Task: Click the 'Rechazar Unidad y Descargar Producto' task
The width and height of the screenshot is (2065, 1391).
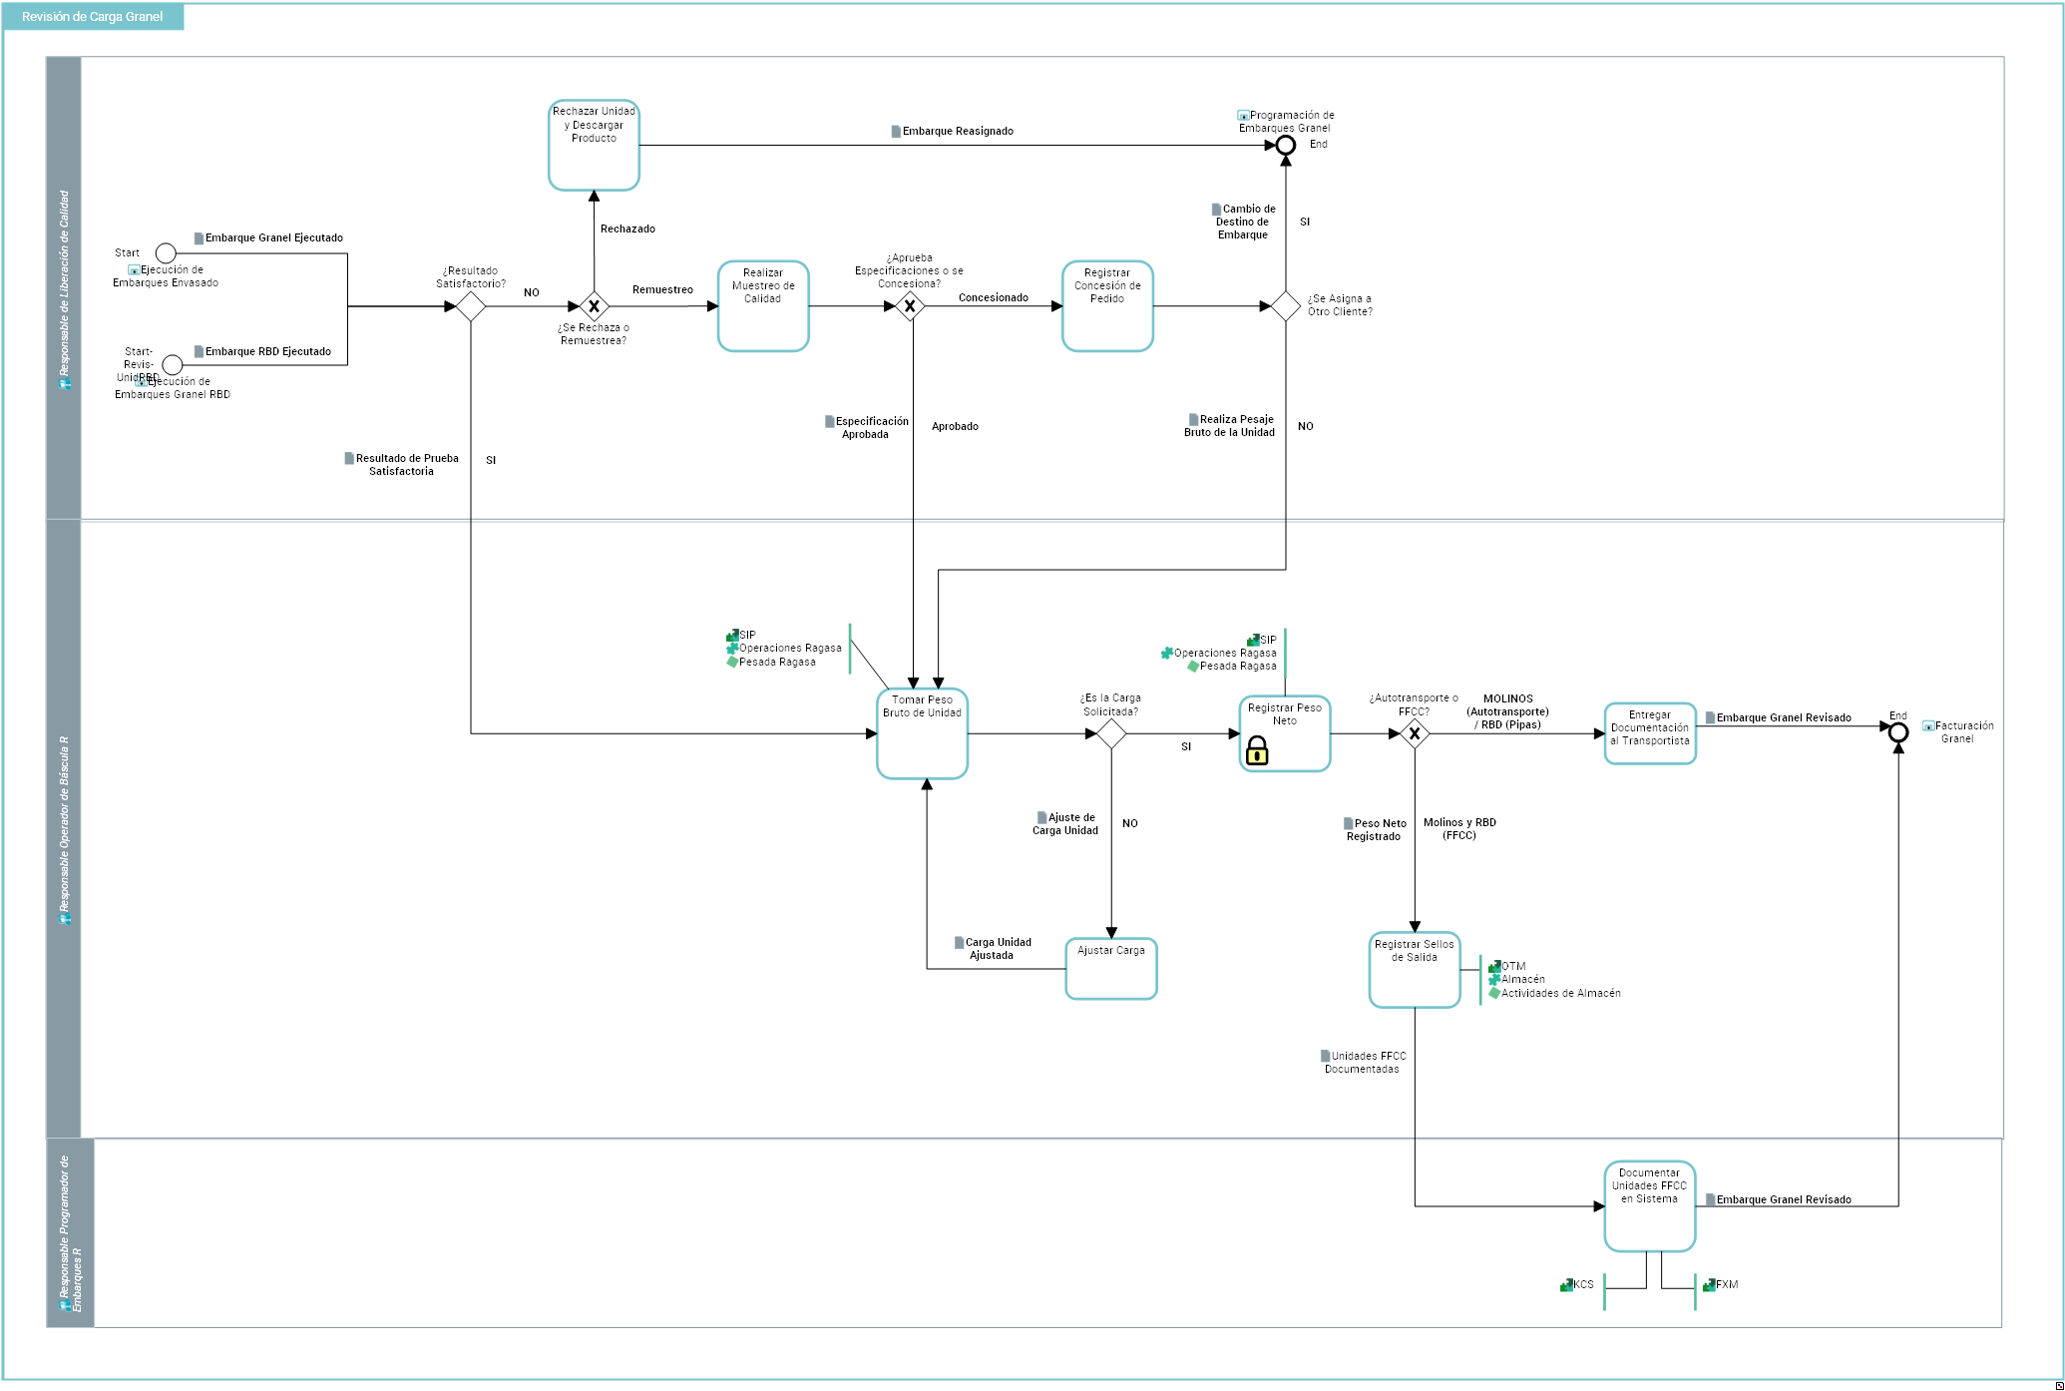Action: pyautogui.click(x=594, y=145)
